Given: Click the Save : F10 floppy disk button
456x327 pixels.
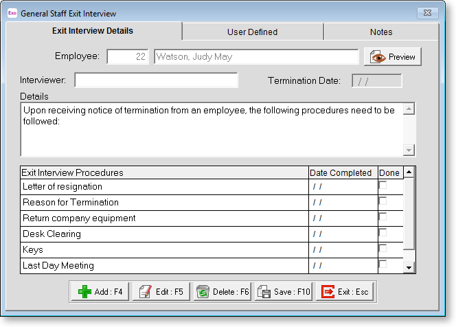Looking at the screenshot, I should (x=284, y=292).
